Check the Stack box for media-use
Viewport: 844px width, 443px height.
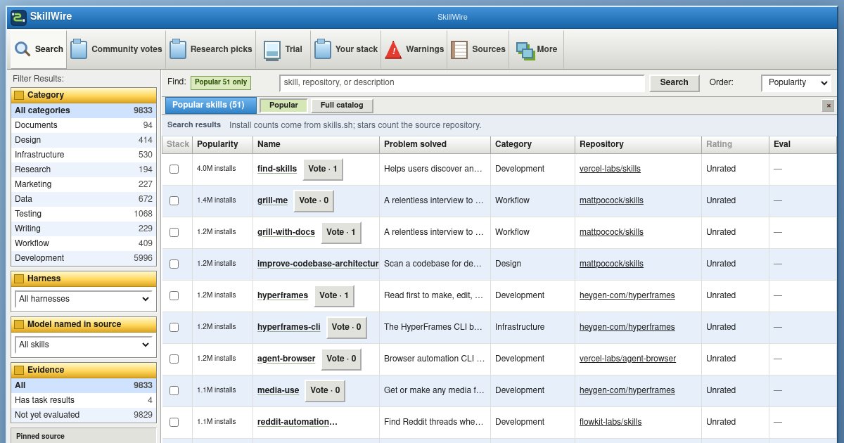pos(174,390)
